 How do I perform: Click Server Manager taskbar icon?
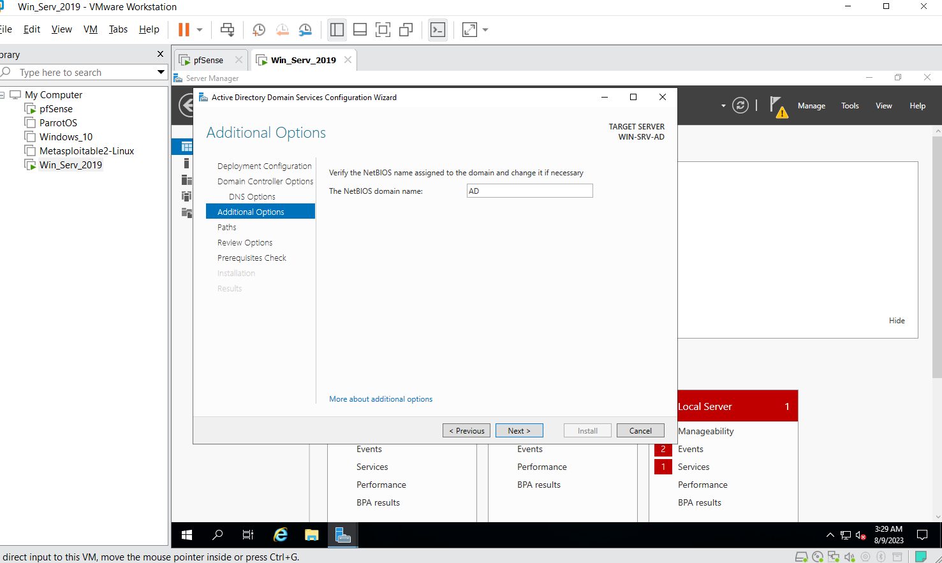coord(342,535)
